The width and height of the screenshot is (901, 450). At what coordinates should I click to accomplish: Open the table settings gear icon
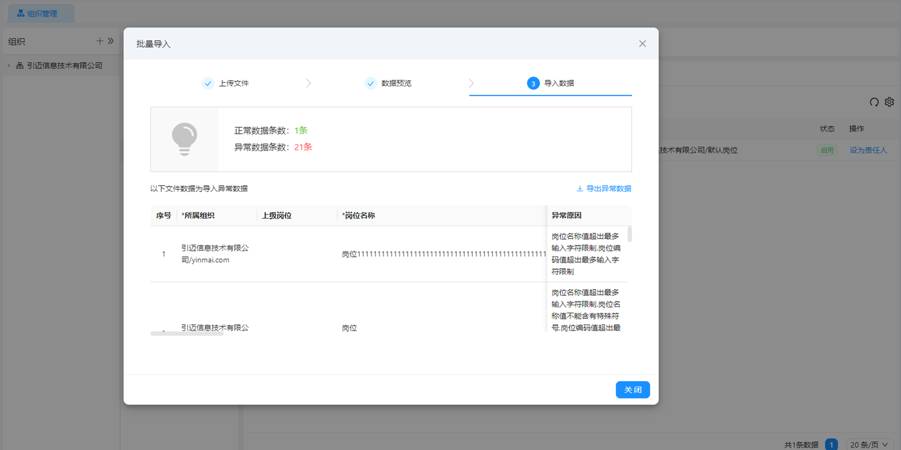pyautogui.click(x=889, y=102)
